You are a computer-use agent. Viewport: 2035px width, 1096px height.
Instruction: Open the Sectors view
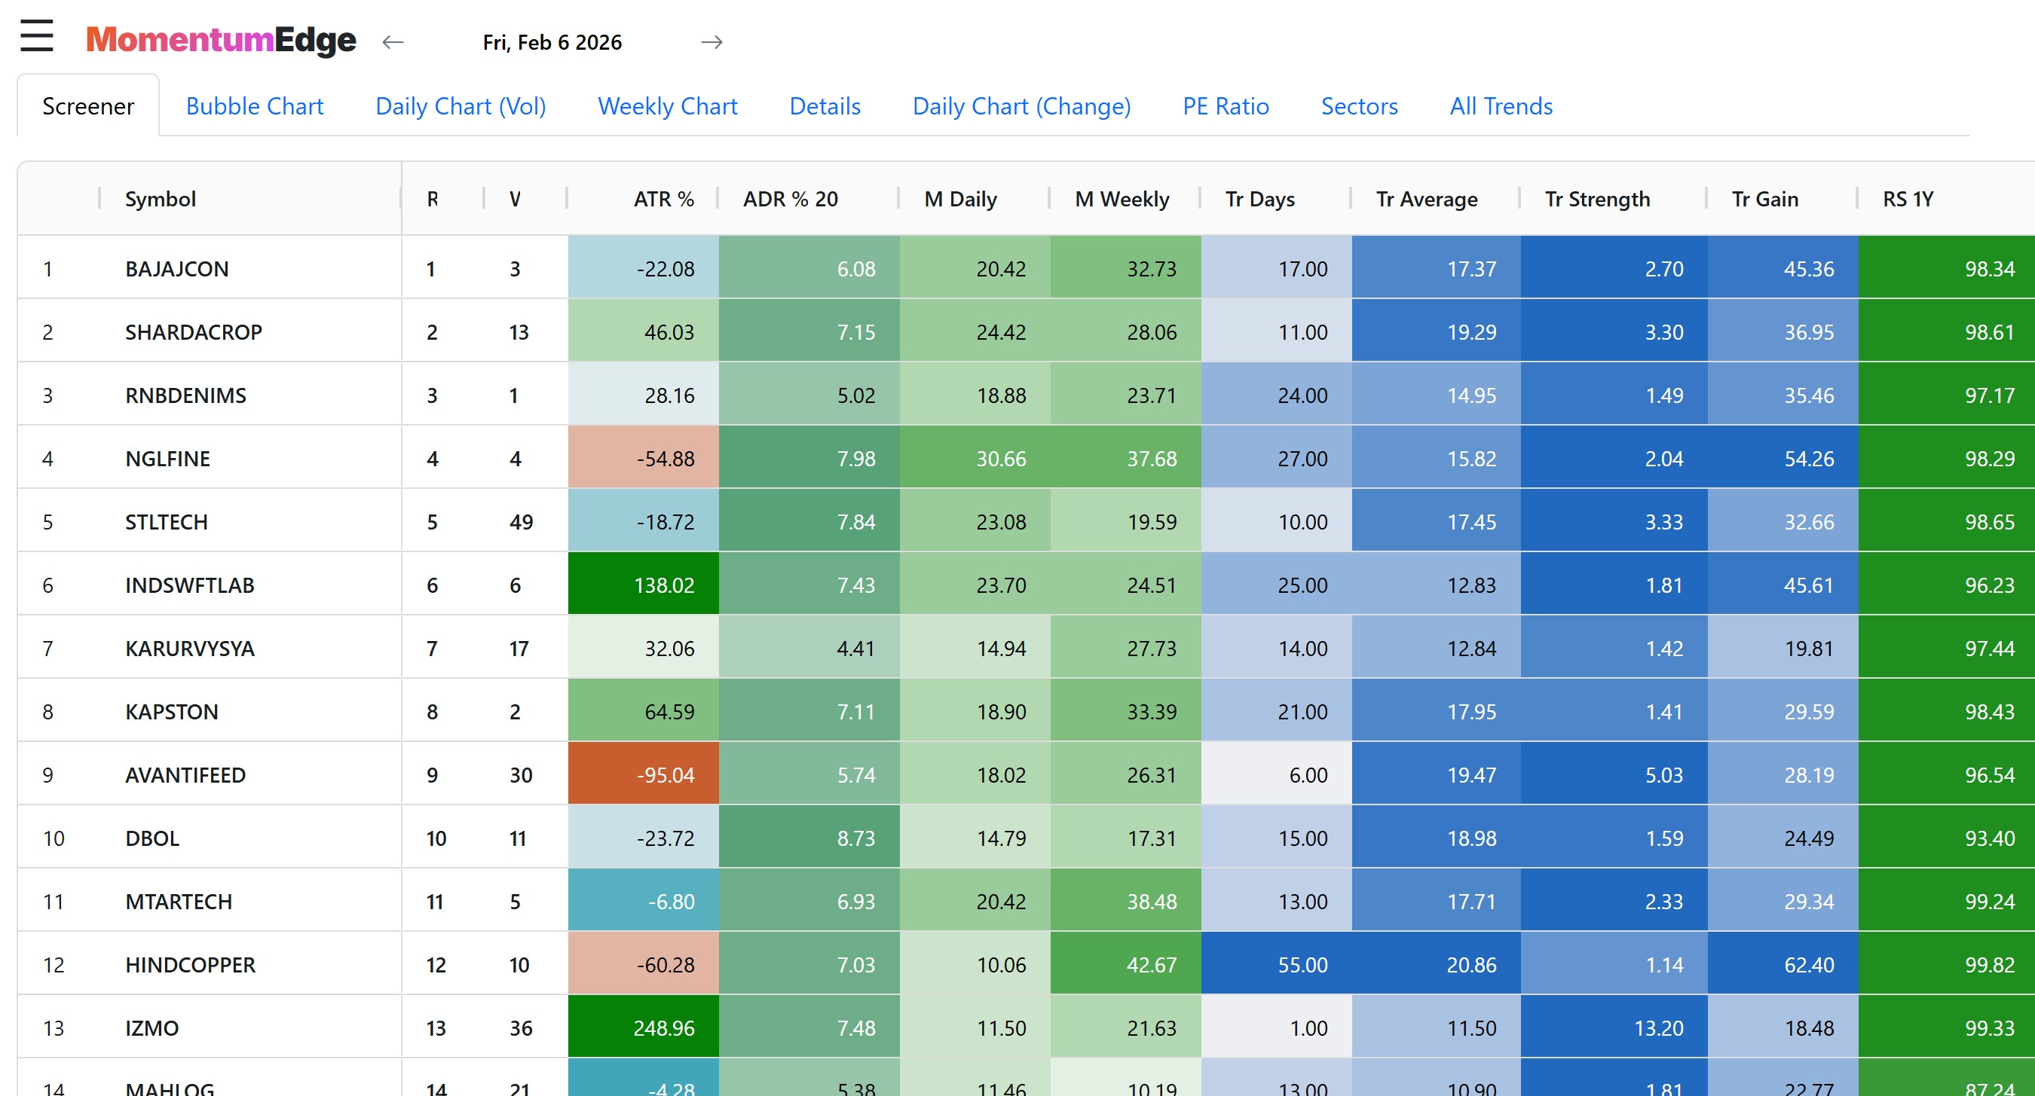point(1359,105)
